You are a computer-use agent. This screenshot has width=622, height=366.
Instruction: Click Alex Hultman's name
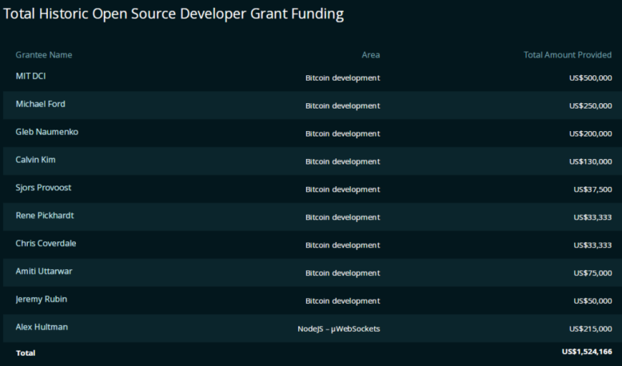[x=42, y=327]
